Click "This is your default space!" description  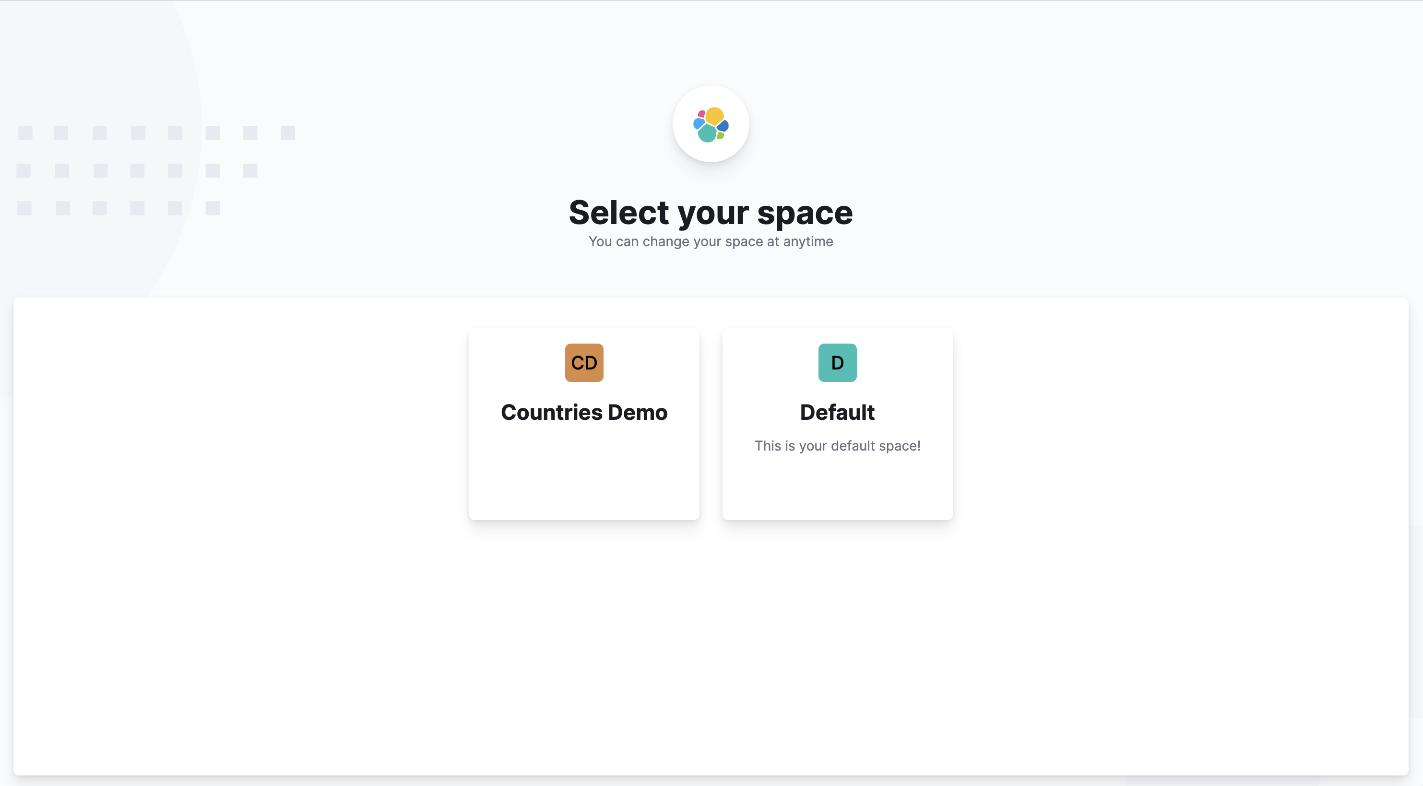click(837, 446)
